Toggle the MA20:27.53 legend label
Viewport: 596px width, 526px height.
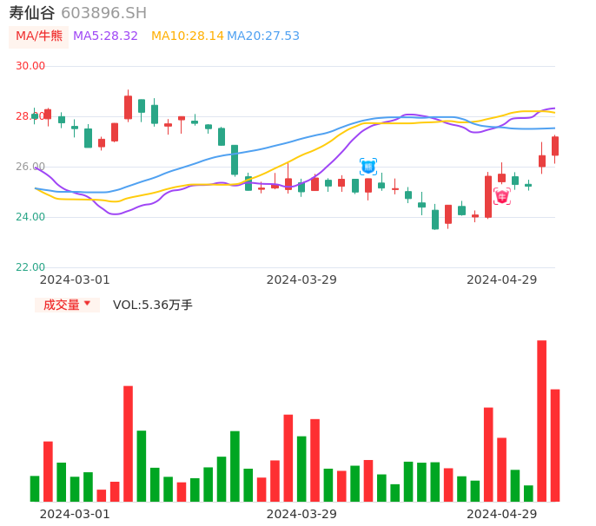[x=263, y=36]
